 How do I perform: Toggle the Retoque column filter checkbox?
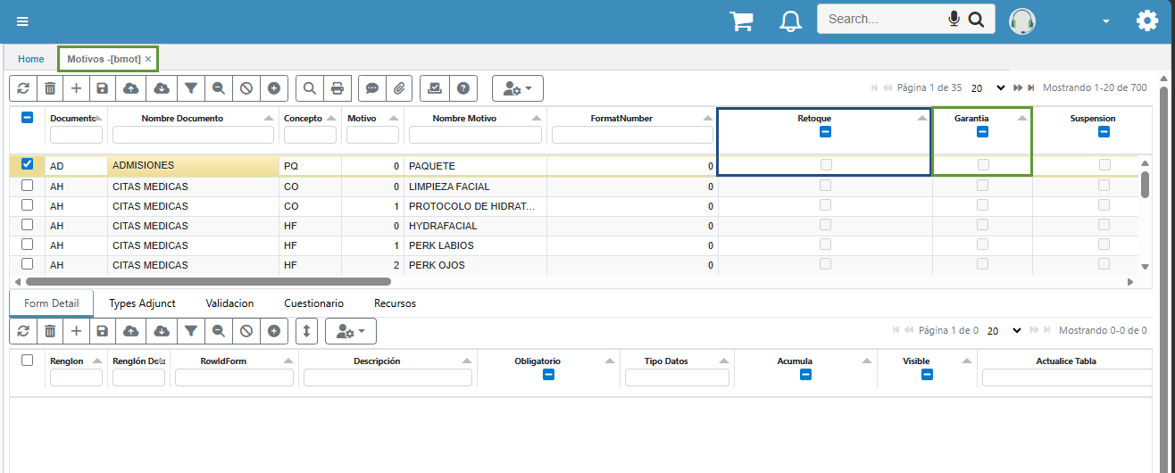[825, 132]
